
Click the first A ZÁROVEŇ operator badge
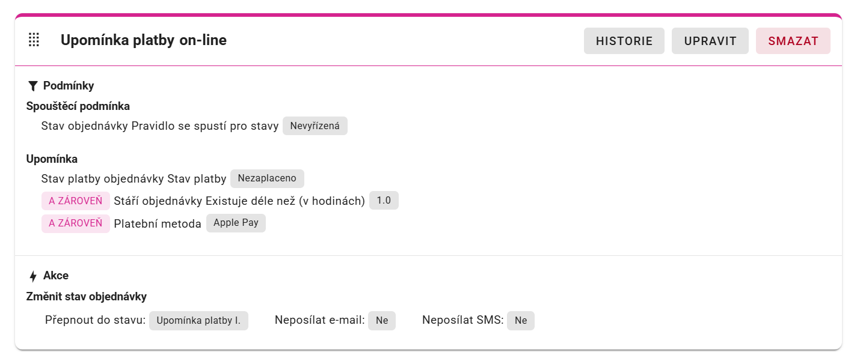(x=76, y=201)
